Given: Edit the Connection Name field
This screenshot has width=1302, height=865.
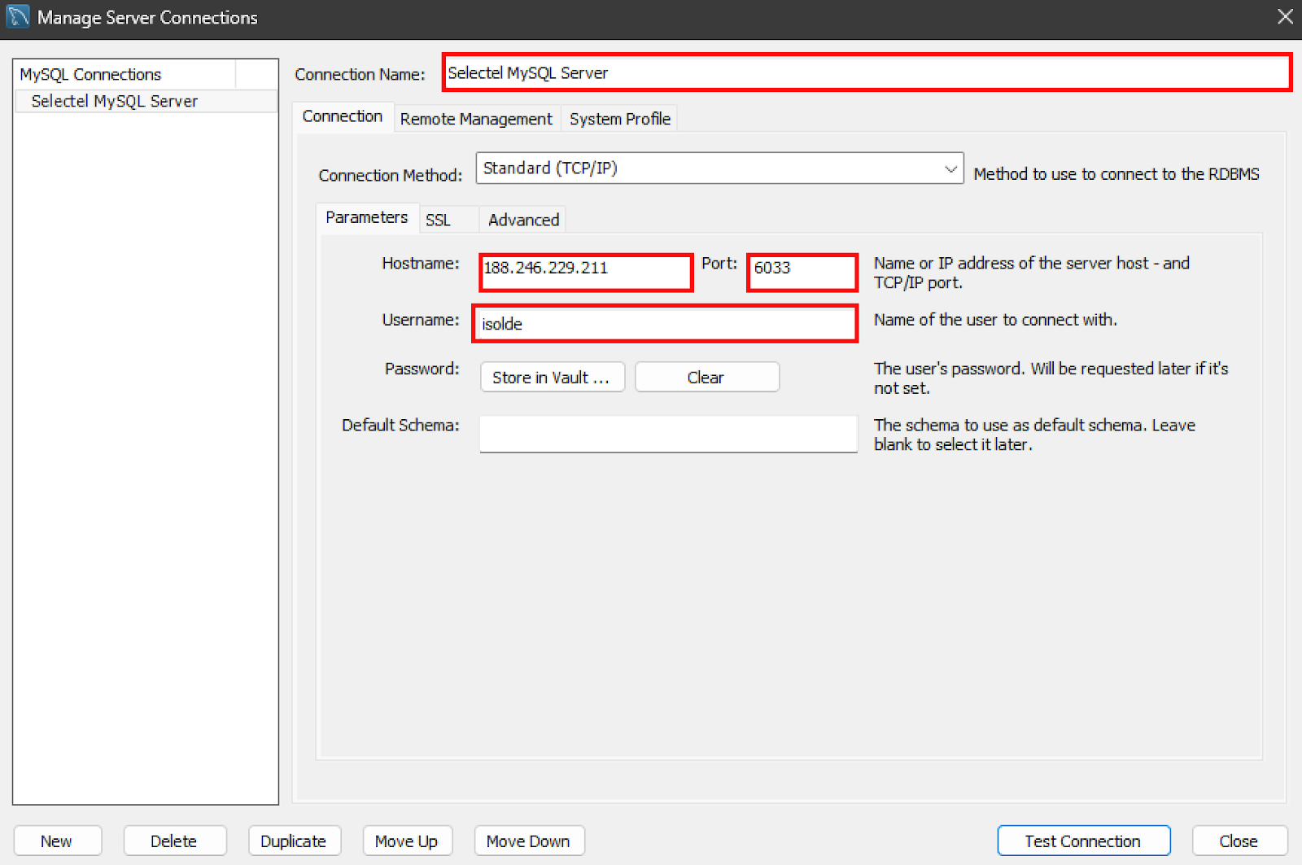Looking at the screenshot, I should point(867,72).
